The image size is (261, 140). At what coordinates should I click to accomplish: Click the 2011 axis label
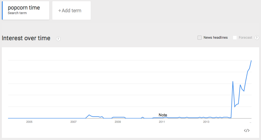pyautogui.click(x=162, y=122)
